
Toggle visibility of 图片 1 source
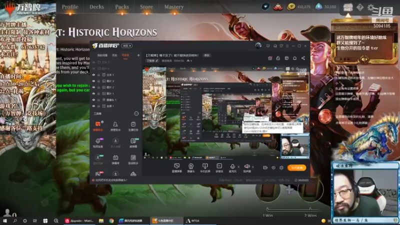[x=93, y=93]
